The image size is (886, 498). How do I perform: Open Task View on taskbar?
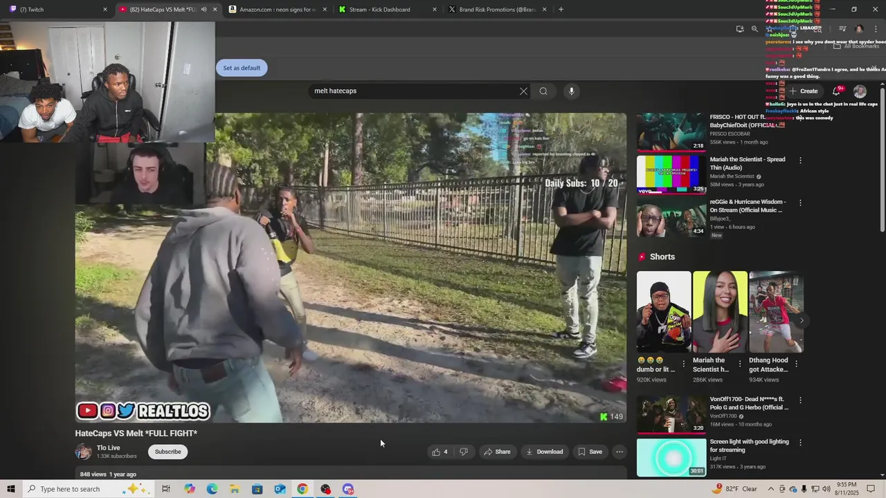coord(166,489)
